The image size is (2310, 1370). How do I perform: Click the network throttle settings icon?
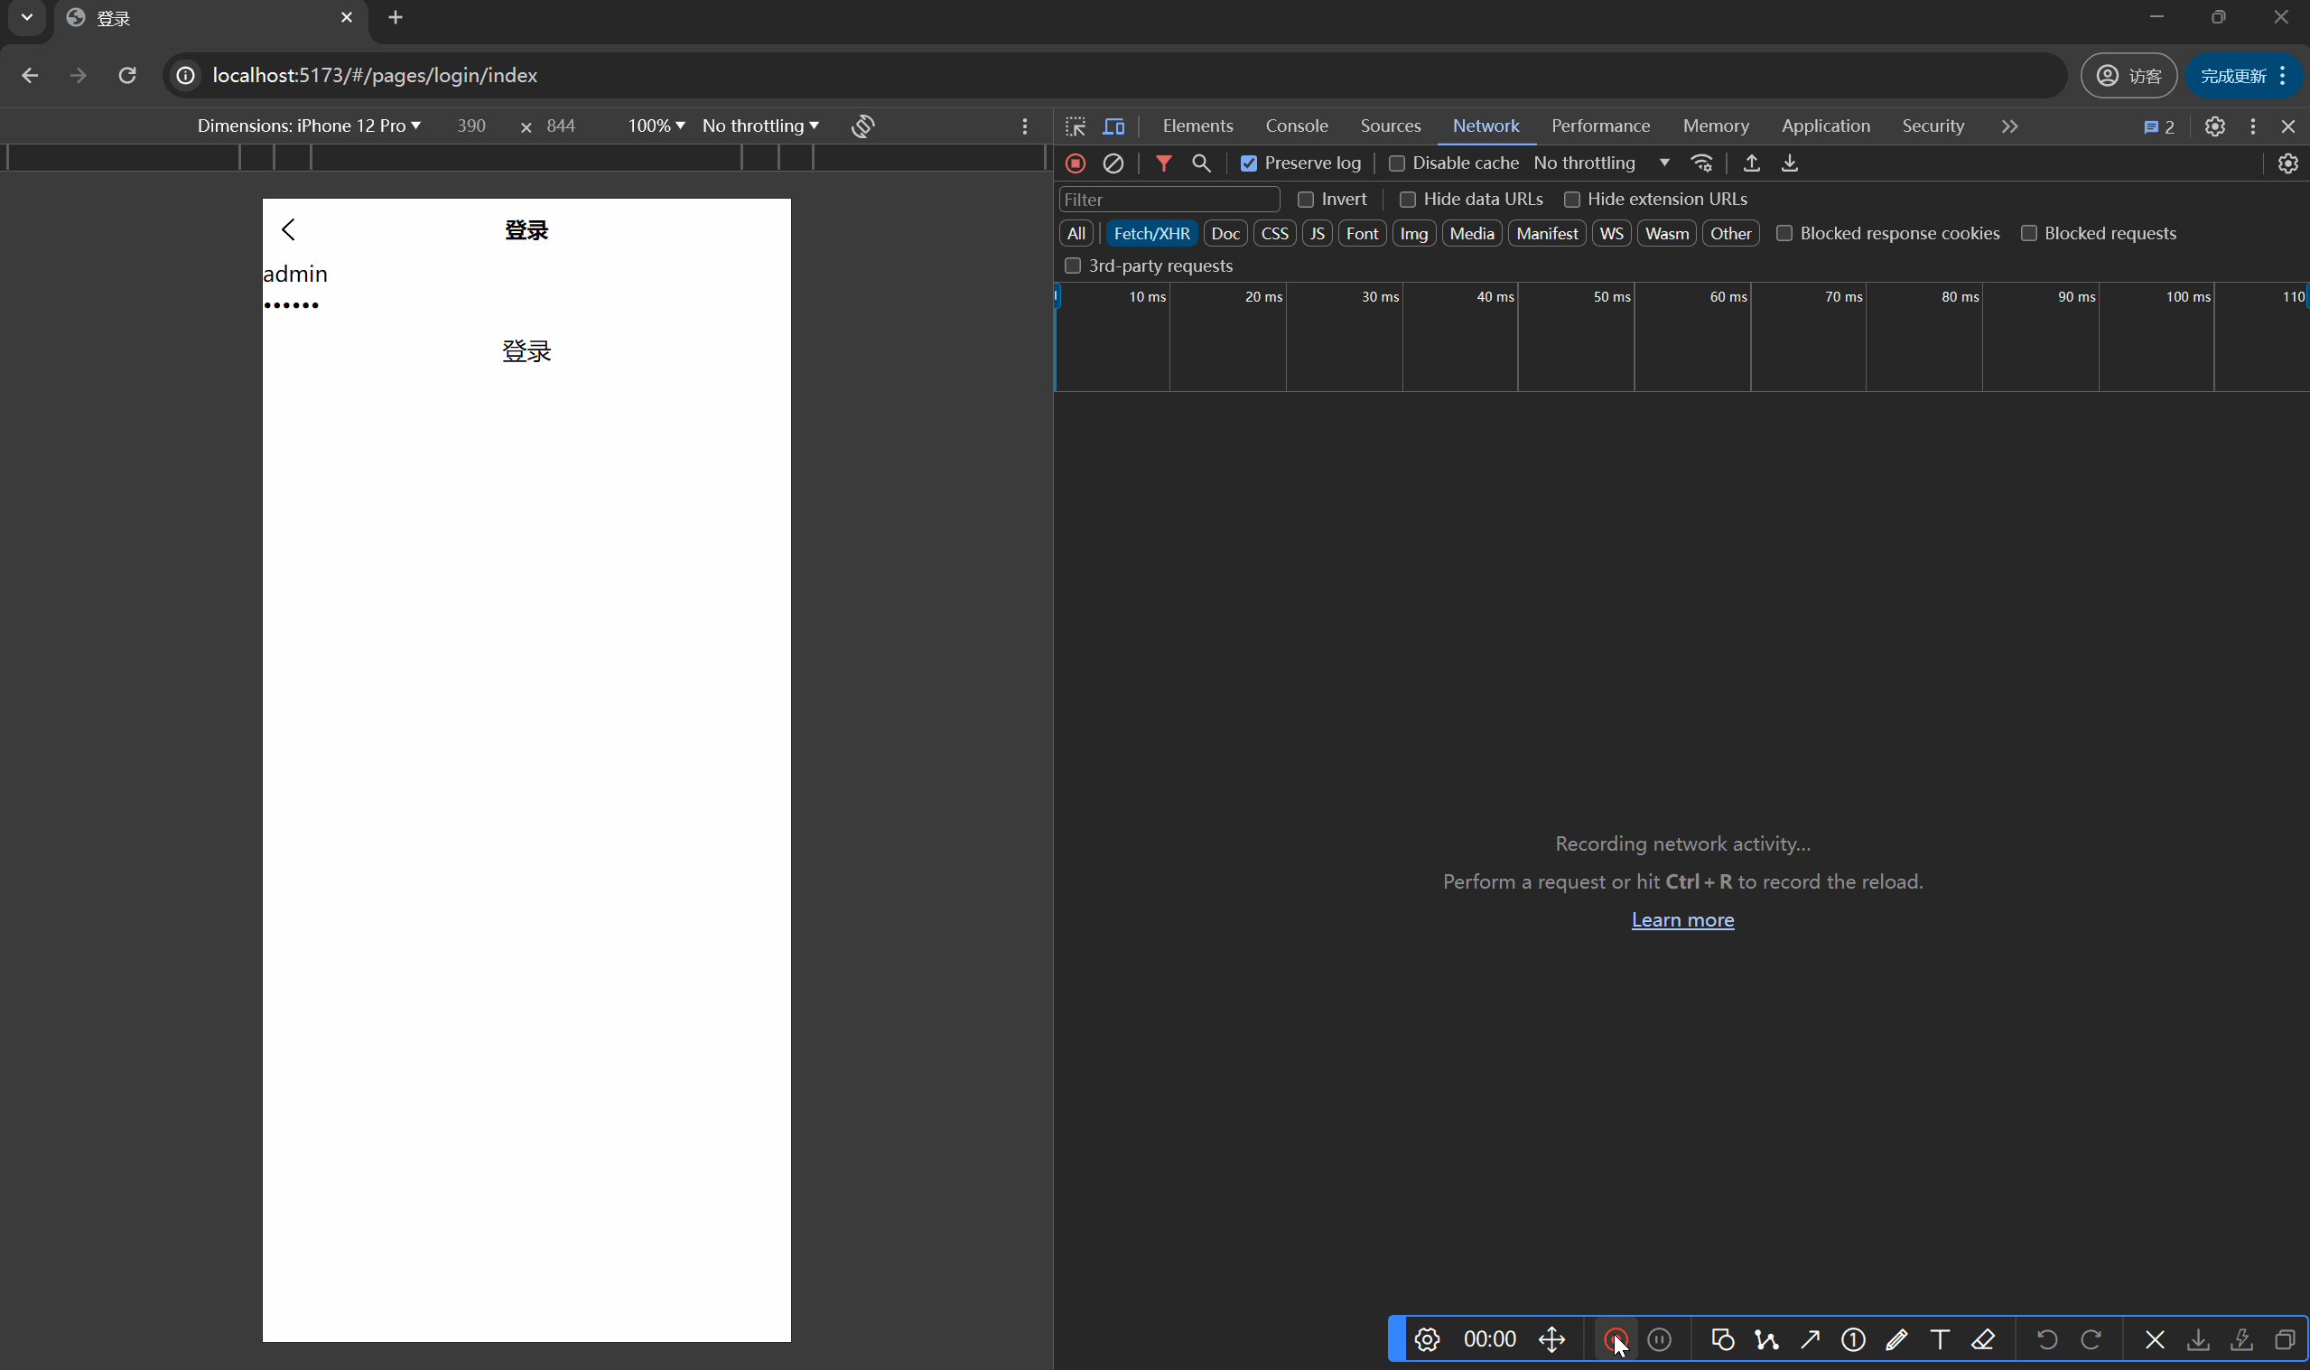1702,162
